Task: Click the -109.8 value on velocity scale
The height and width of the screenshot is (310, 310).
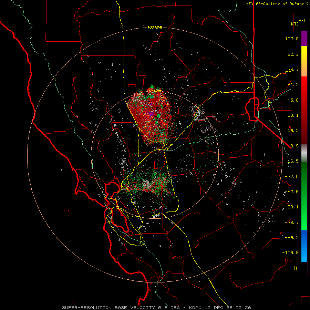Action: click(290, 253)
